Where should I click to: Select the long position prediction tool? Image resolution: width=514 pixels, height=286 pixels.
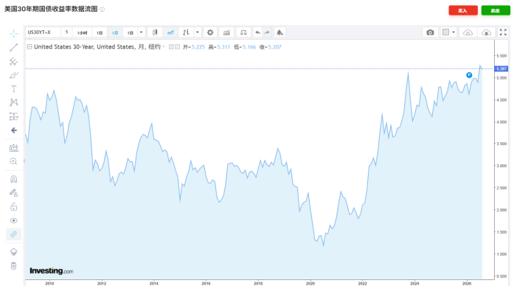point(14,116)
